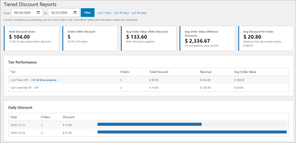Click the $ 14.00 total discount cell

(154, 88)
